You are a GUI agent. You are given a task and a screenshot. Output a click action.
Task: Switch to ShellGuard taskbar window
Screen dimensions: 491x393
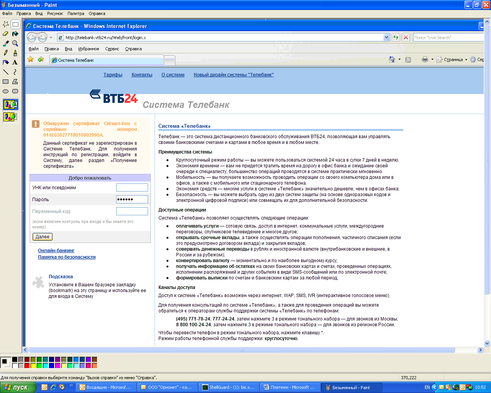coord(229,387)
